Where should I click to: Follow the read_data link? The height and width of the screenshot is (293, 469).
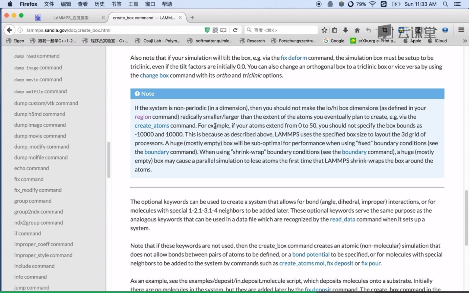(343, 219)
